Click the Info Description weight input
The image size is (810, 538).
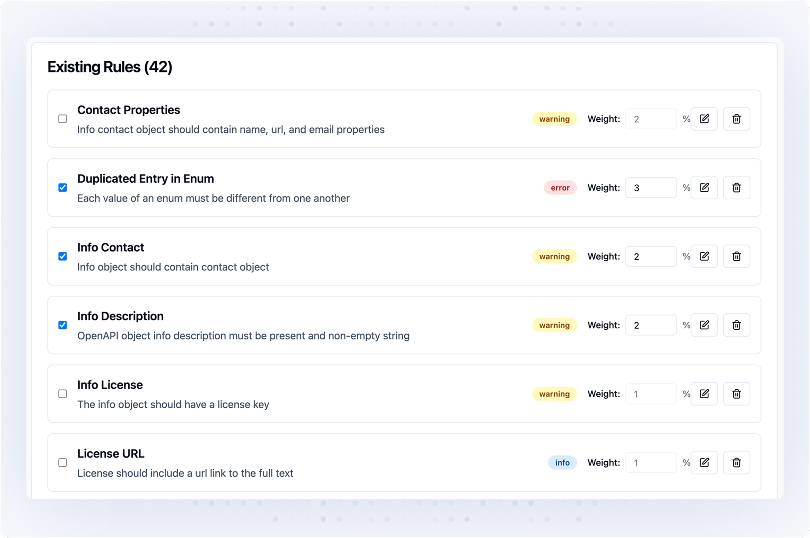(650, 325)
